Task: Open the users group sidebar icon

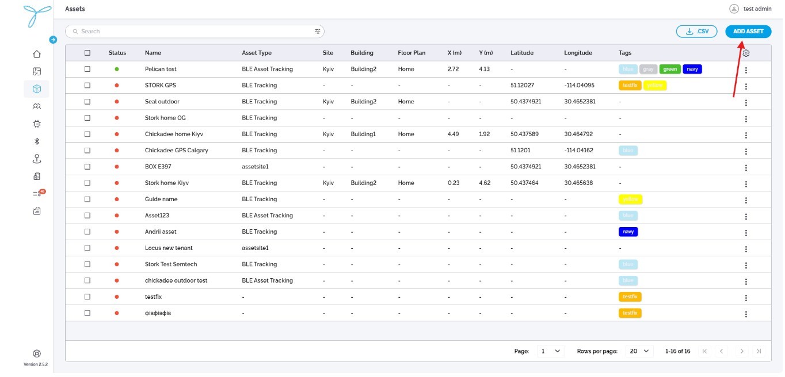Action: 37,106
